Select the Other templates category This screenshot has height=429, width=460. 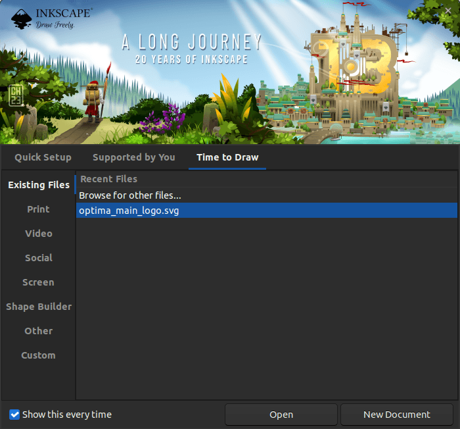pyautogui.click(x=38, y=331)
